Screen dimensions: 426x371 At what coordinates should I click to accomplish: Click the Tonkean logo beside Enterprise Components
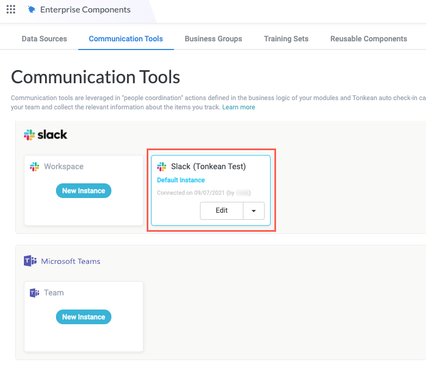point(32,10)
